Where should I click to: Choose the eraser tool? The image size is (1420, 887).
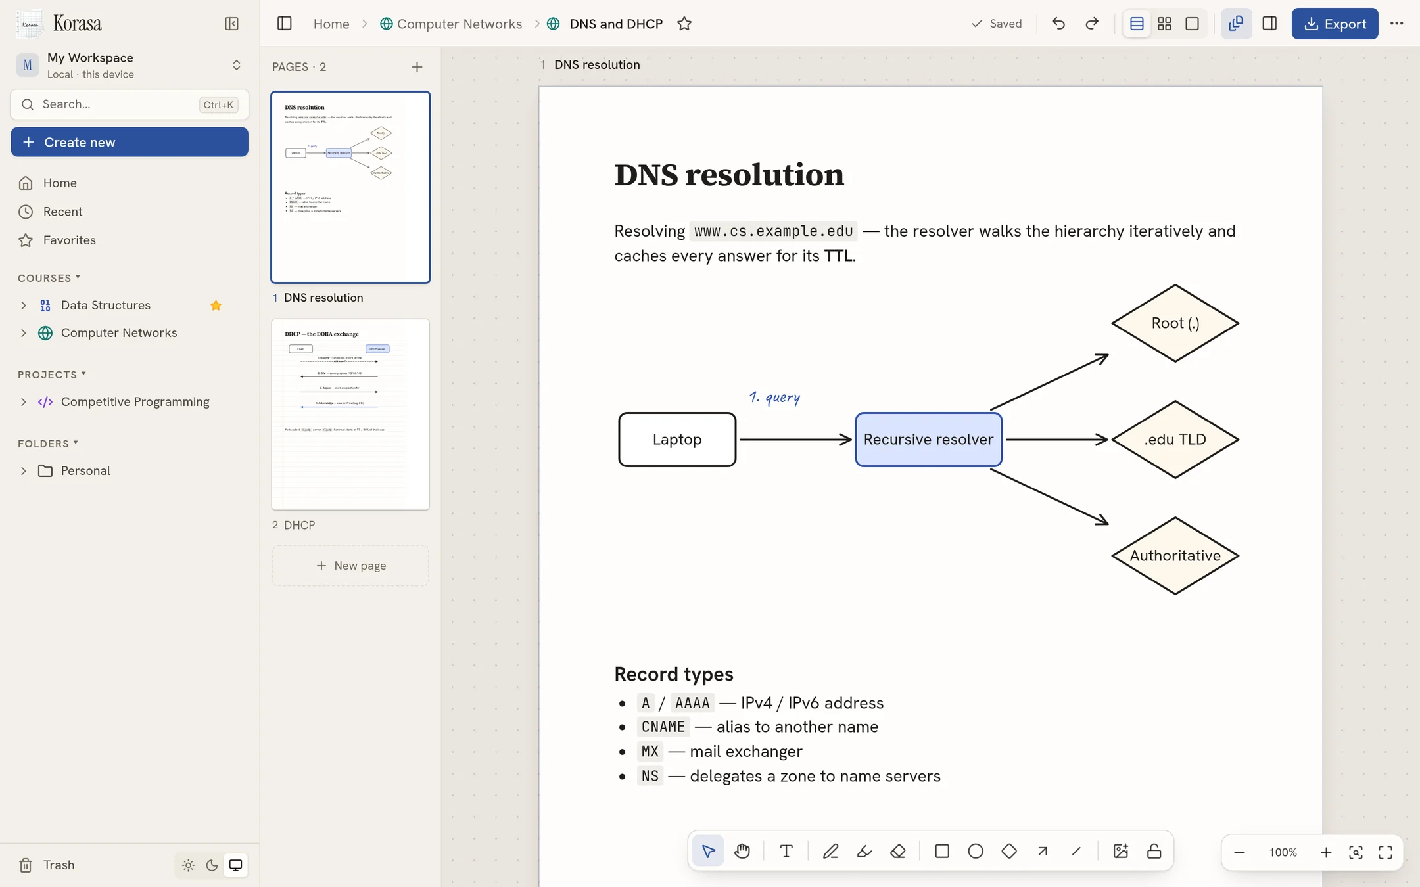tap(898, 852)
